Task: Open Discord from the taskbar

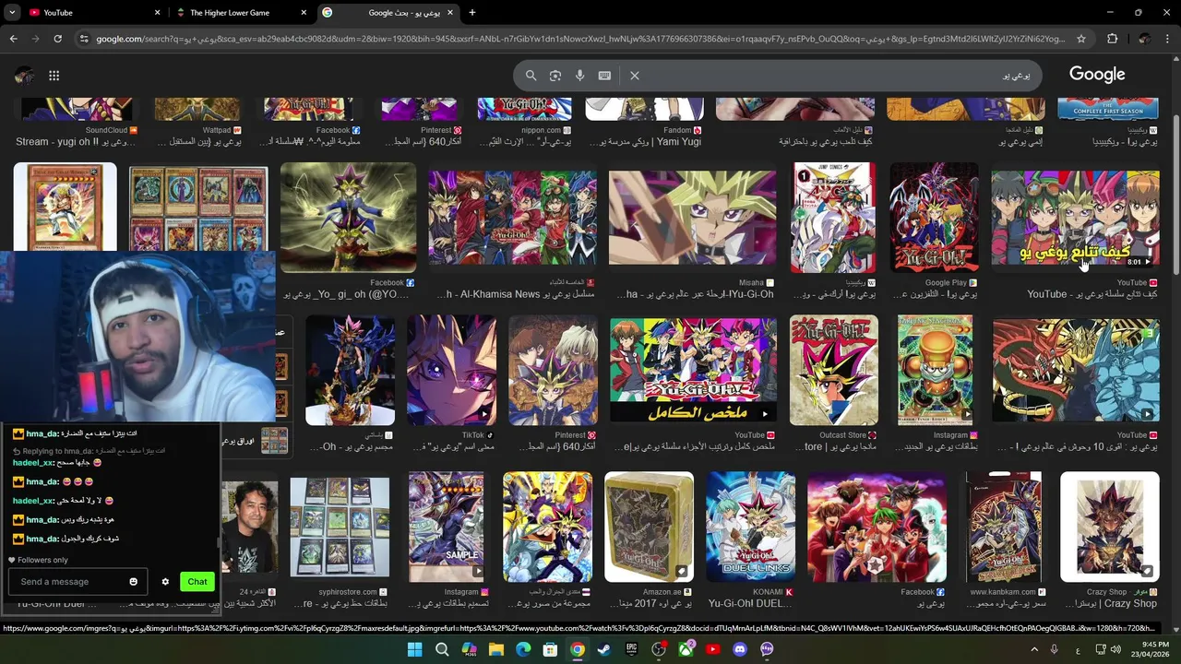Action: pos(740,649)
